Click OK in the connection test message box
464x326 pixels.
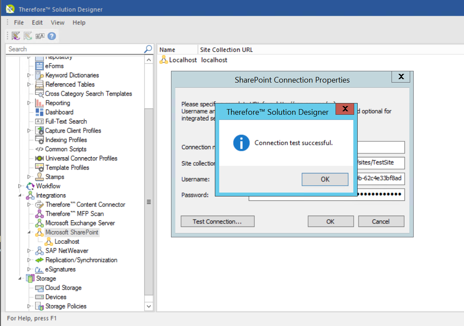point(325,179)
